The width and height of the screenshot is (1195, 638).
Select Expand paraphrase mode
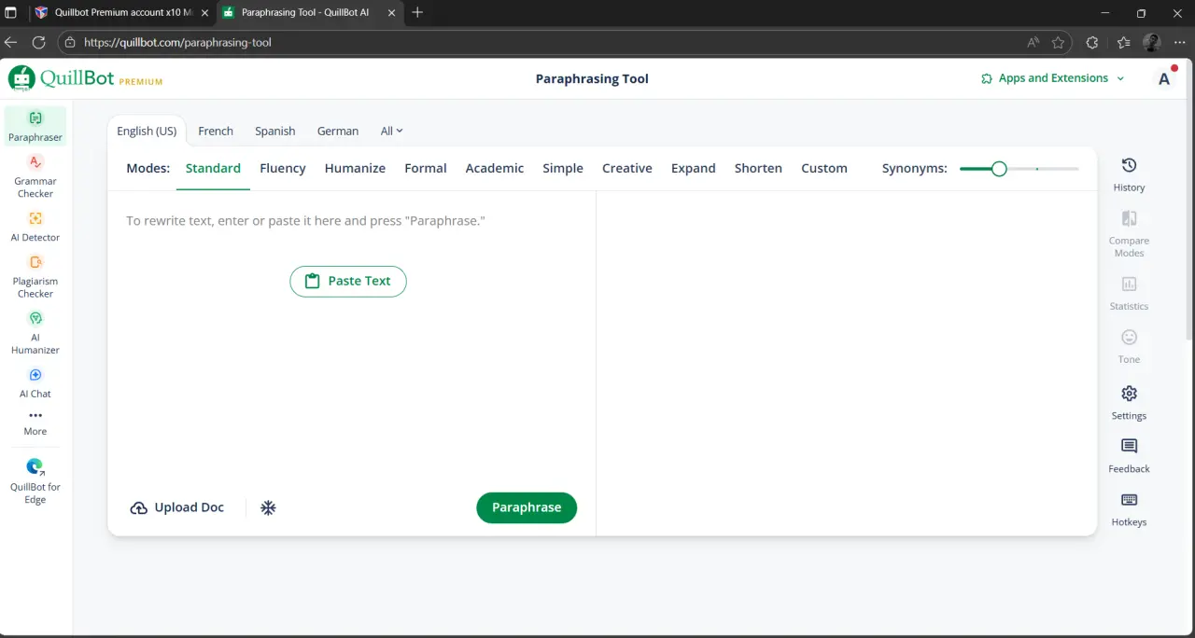694,169
